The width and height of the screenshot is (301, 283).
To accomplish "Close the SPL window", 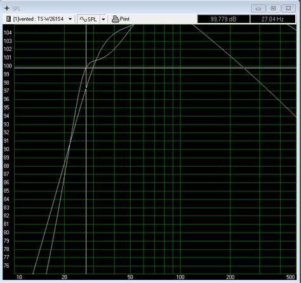I will pos(288,8).
